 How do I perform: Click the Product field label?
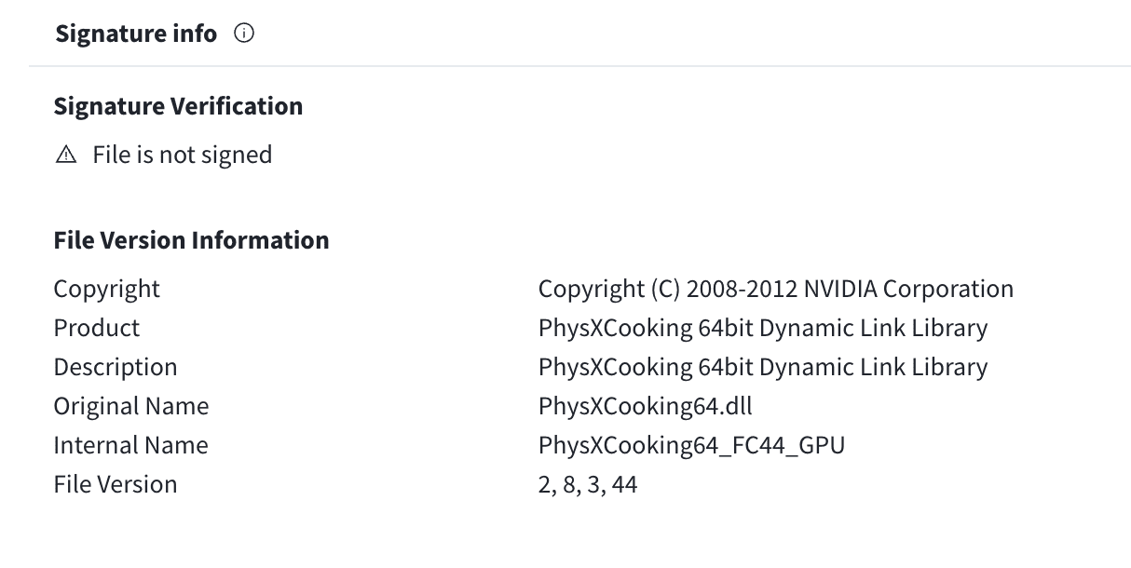click(x=97, y=328)
